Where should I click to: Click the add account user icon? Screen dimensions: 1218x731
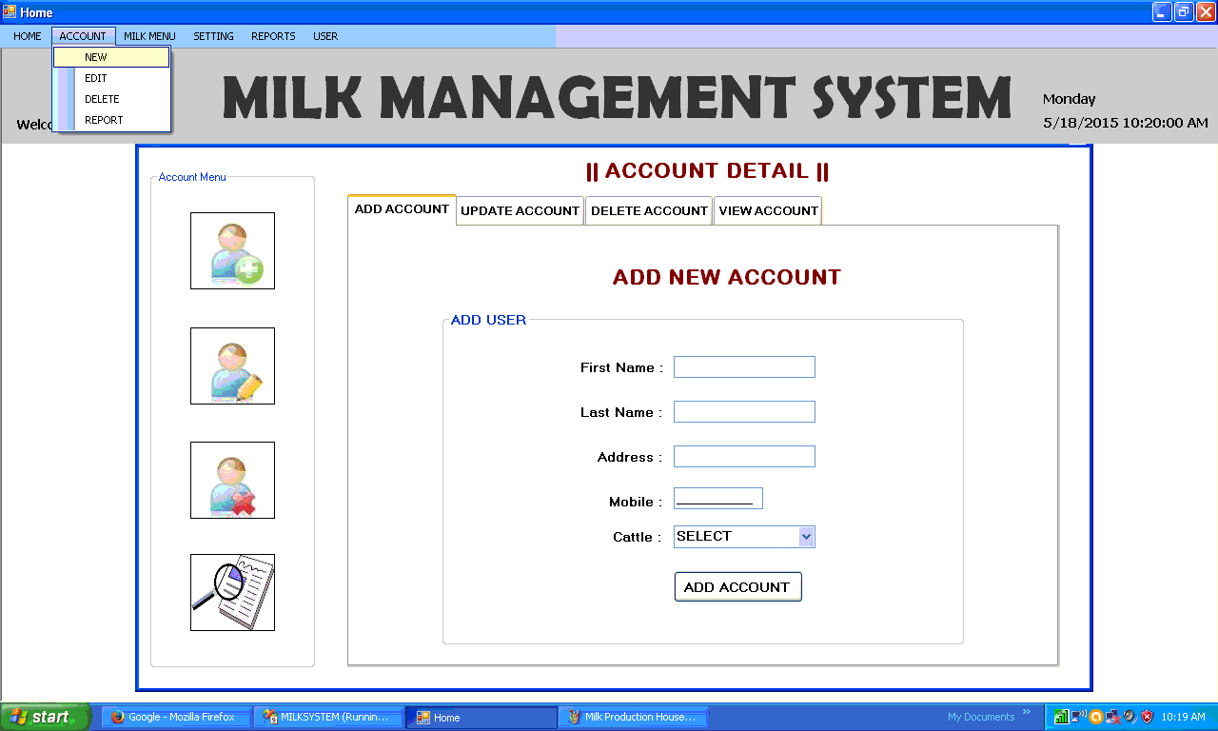pos(232,250)
